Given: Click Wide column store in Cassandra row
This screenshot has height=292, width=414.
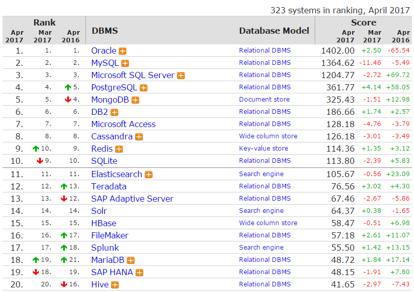Looking at the screenshot, I should [x=268, y=136].
